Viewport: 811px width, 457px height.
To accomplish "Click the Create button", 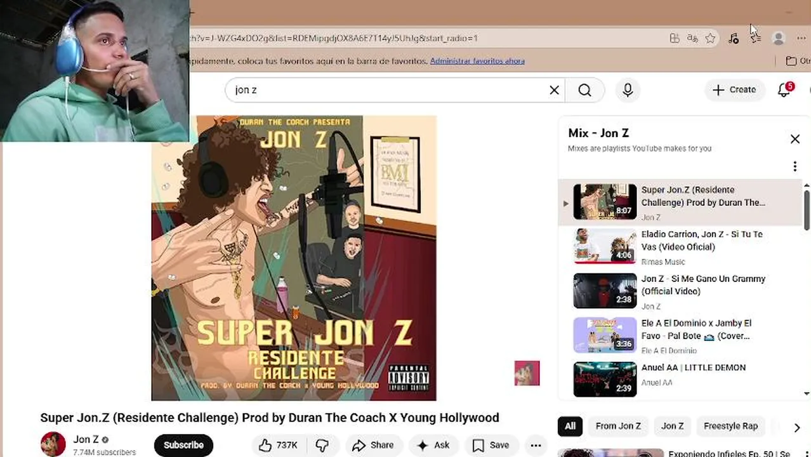I will click(x=734, y=89).
